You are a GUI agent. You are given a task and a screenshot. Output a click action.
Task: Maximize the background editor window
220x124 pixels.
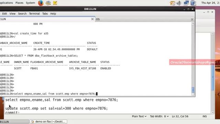208,12
